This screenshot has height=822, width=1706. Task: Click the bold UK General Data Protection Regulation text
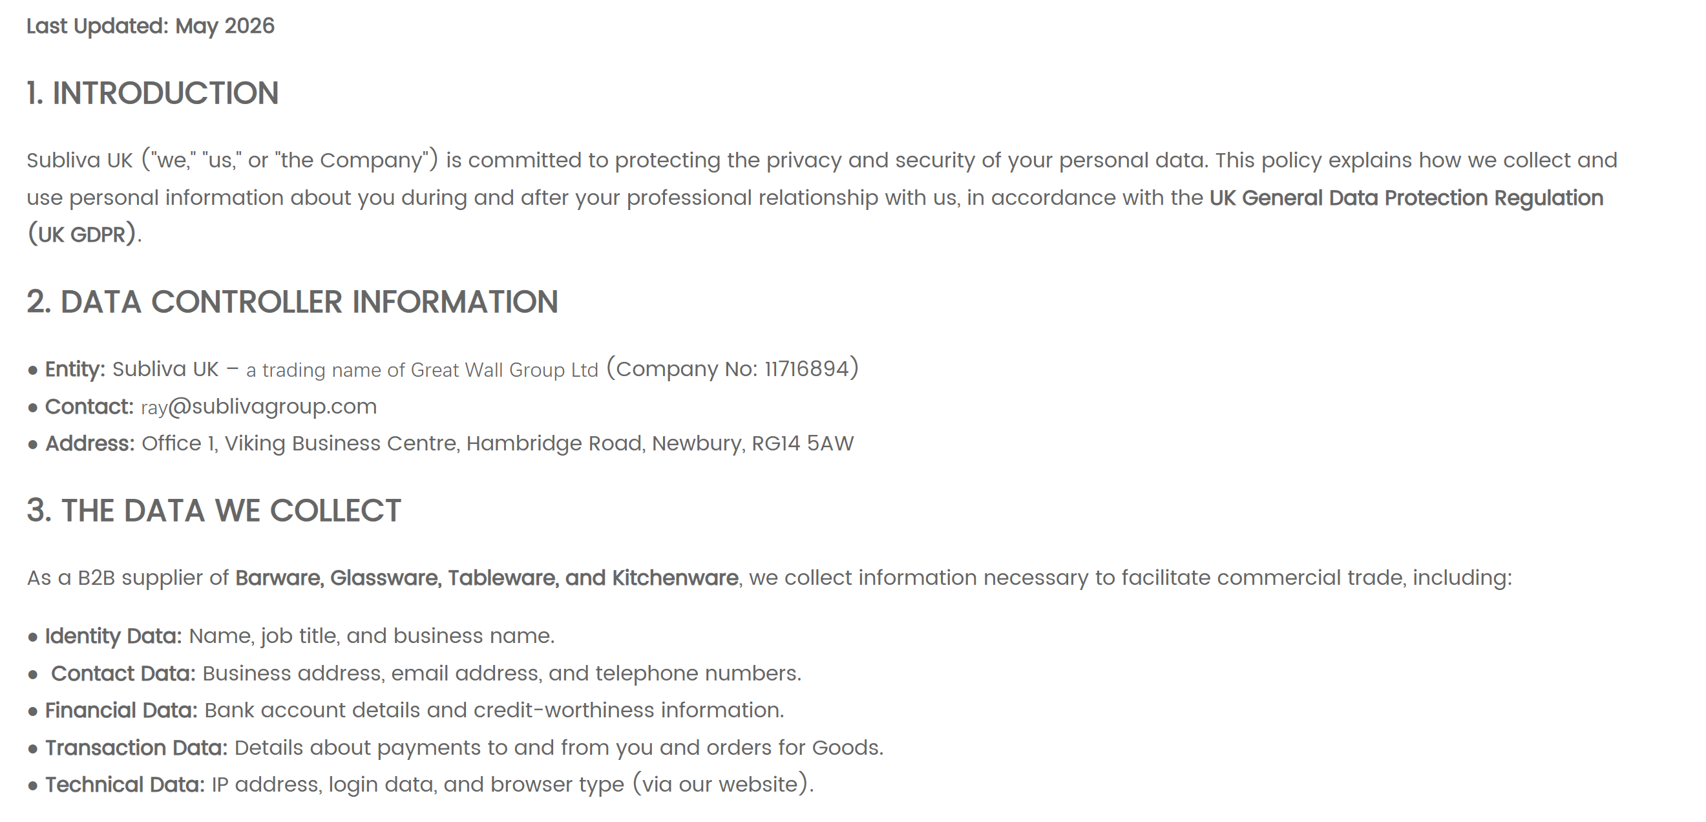[1406, 198]
